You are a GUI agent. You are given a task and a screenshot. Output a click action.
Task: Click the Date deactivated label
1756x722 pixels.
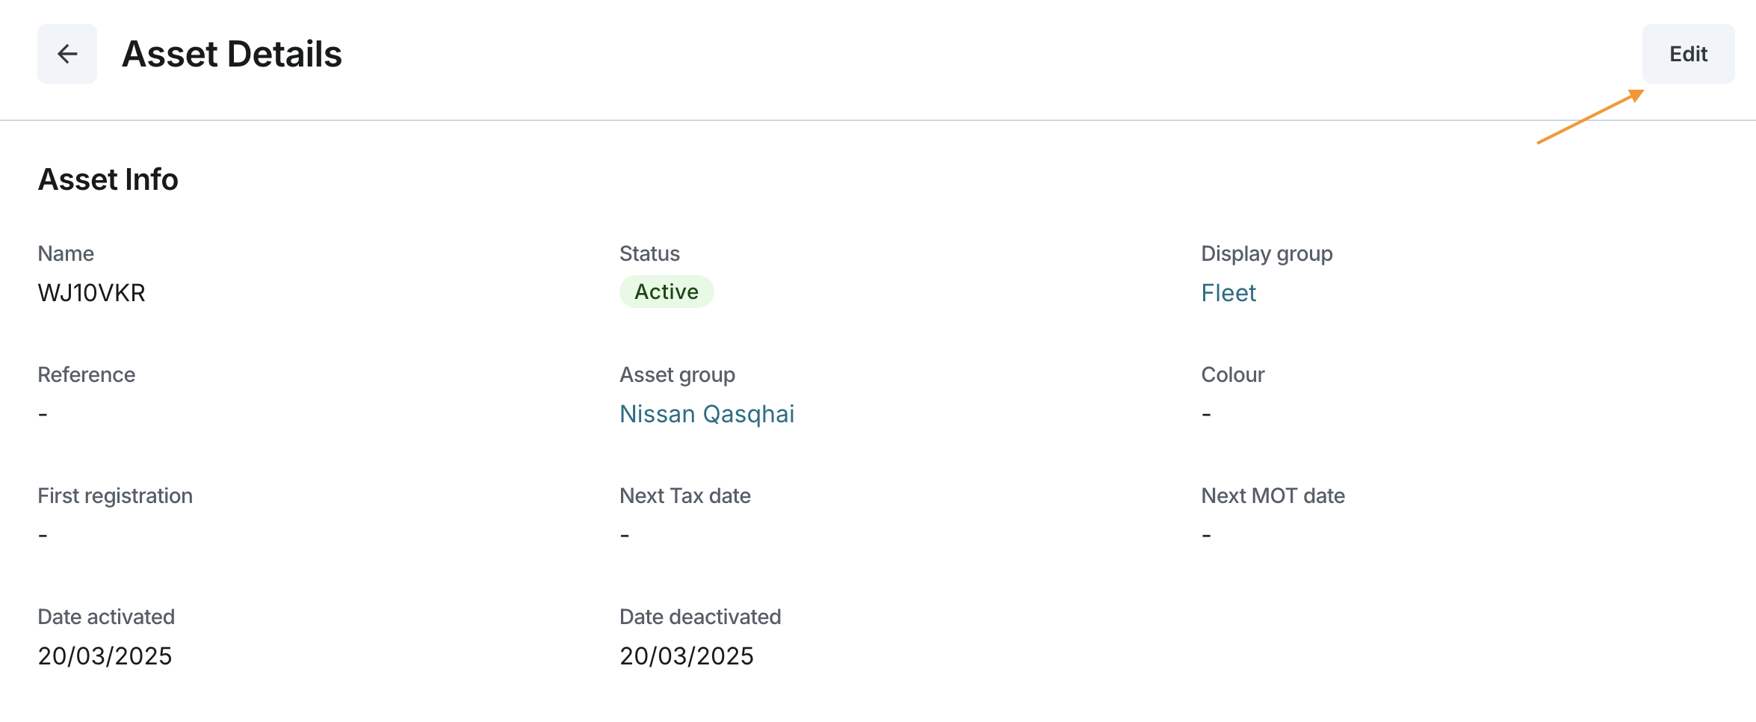pos(699,617)
